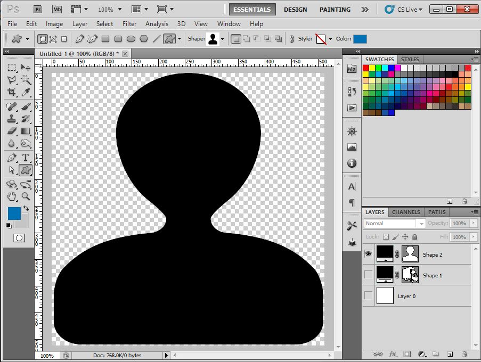
Task: Select the Horizontal Type tool
Action: pos(25,157)
